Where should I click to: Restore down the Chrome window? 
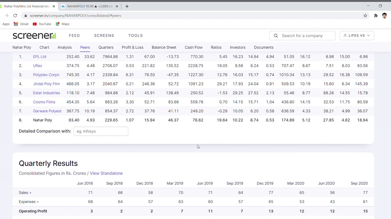tap(380, 6)
